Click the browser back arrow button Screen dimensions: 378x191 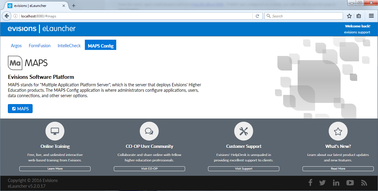6,16
